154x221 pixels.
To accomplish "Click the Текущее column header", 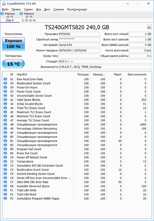I will (x=81, y=75).
